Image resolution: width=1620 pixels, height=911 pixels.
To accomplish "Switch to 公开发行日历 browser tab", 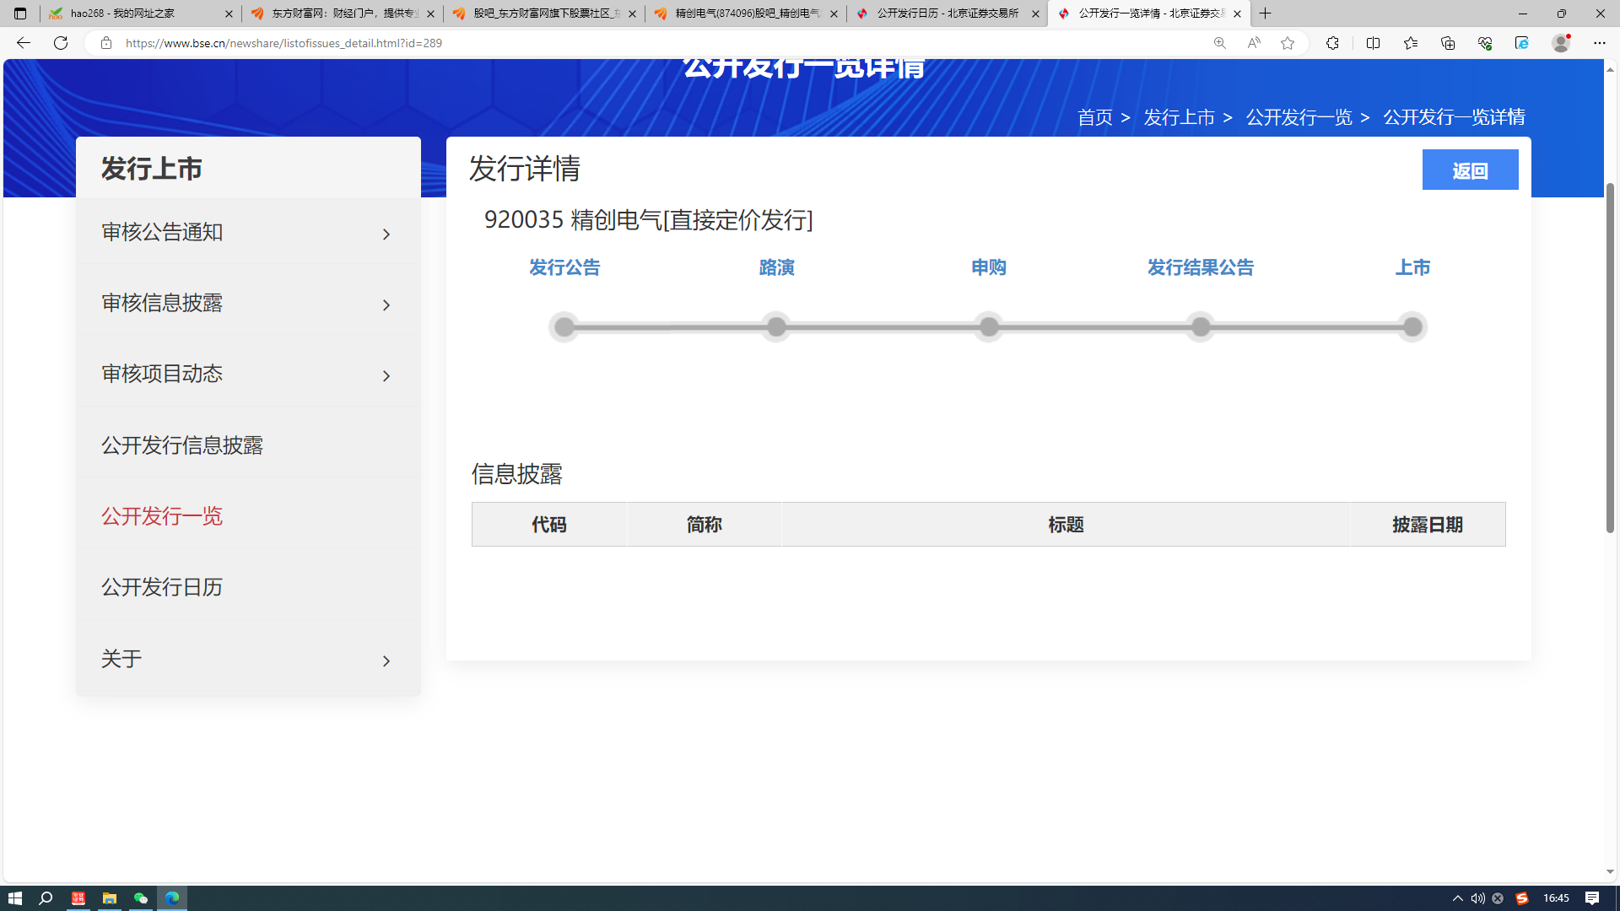I will (947, 13).
